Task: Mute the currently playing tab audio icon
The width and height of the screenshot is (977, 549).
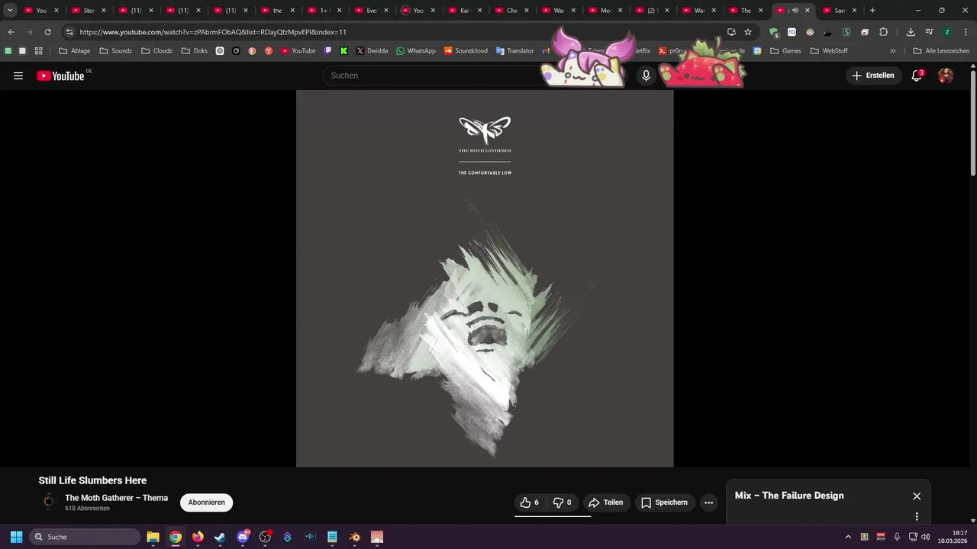Action: [795, 11]
